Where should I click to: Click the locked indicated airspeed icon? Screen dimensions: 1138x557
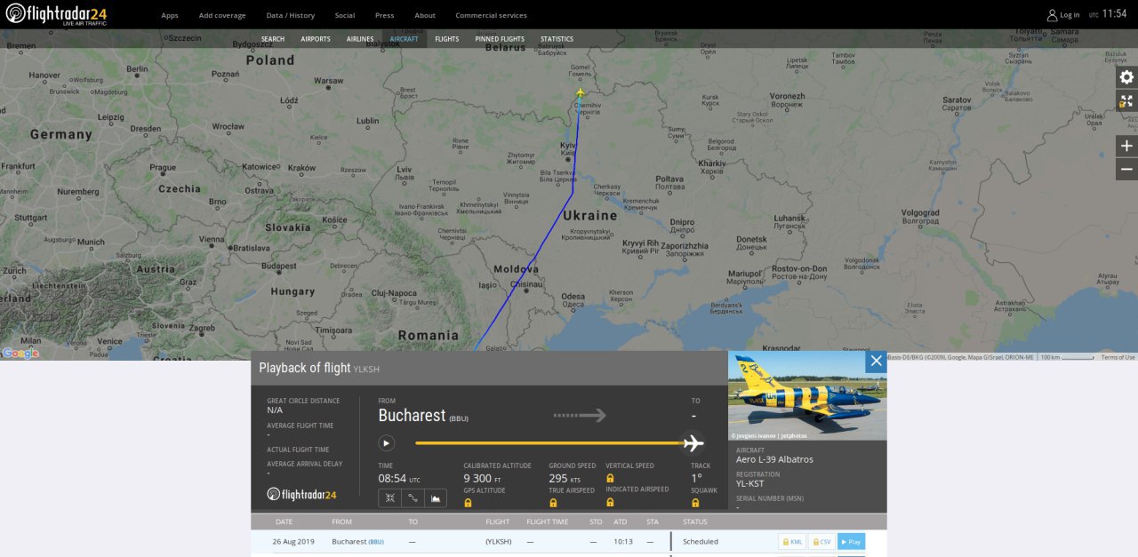click(x=610, y=503)
